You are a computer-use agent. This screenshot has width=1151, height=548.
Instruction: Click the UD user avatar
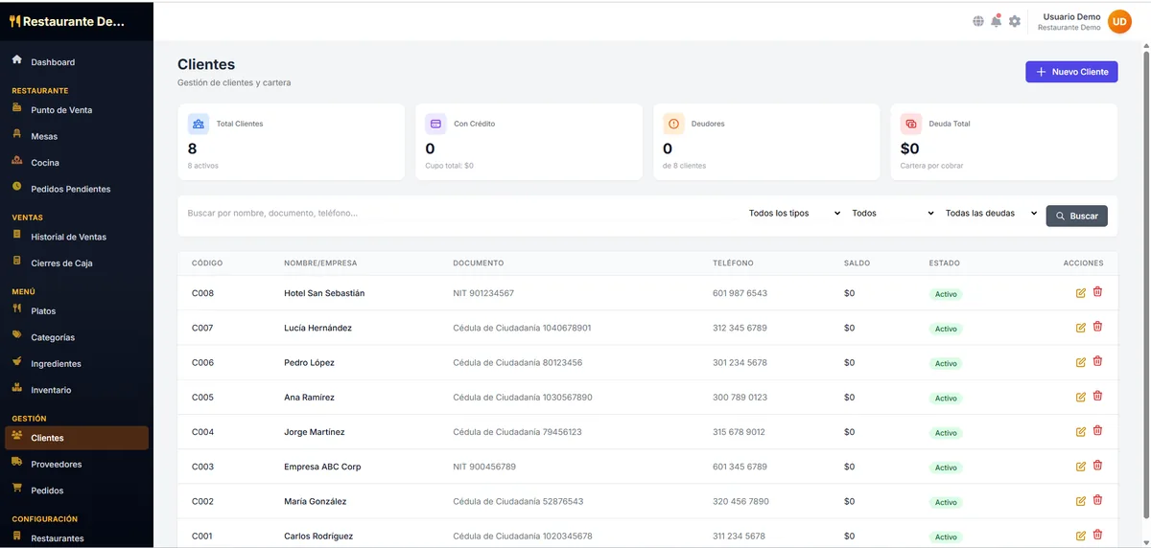point(1119,21)
